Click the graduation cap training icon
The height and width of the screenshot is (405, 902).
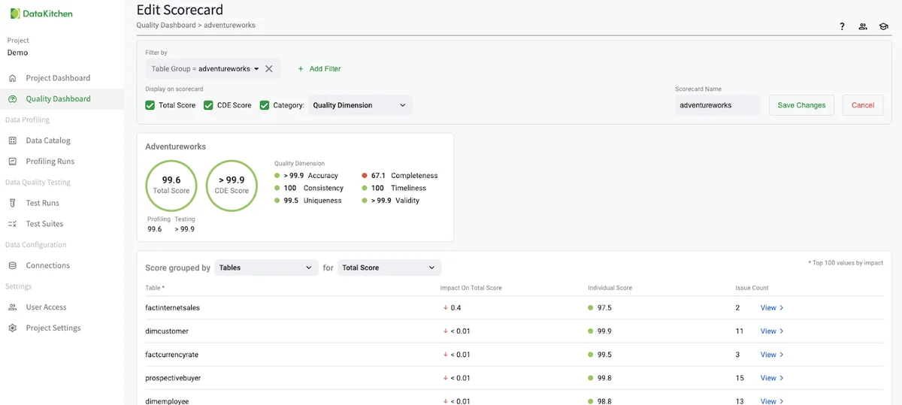click(883, 27)
